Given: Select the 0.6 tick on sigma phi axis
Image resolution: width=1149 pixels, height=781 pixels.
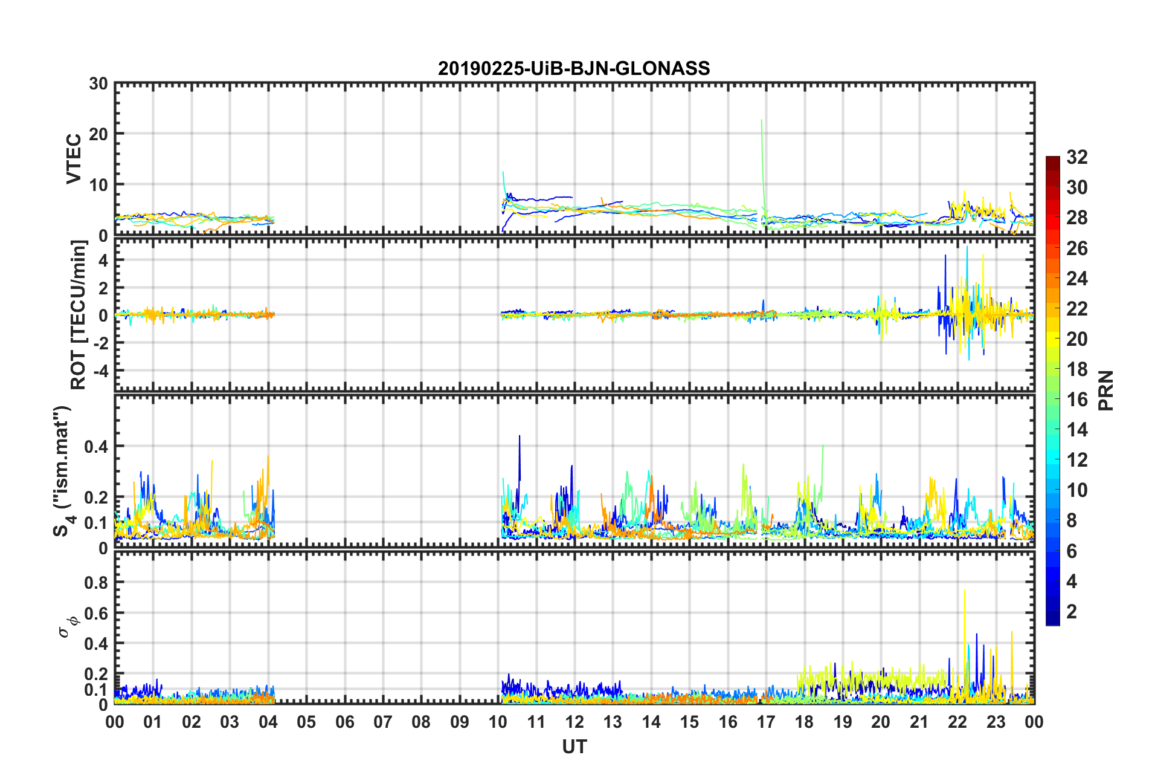Looking at the screenshot, I should (97, 614).
